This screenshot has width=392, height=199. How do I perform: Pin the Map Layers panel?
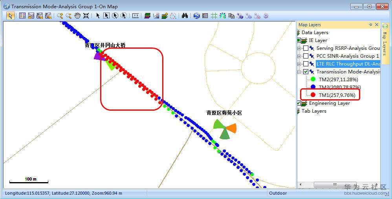[370, 25]
